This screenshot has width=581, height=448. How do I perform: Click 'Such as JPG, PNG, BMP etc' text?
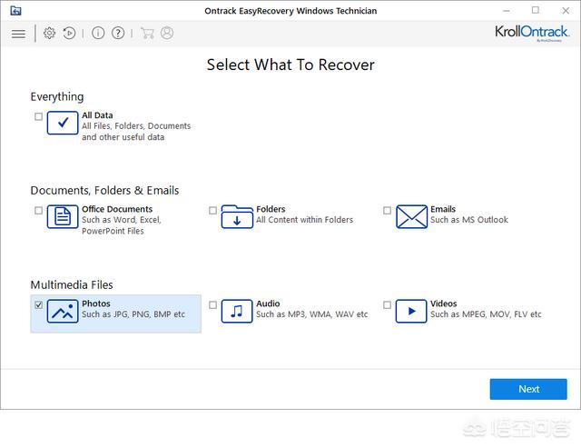point(133,314)
